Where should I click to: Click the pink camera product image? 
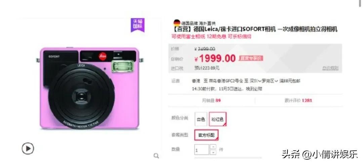pos(90,88)
